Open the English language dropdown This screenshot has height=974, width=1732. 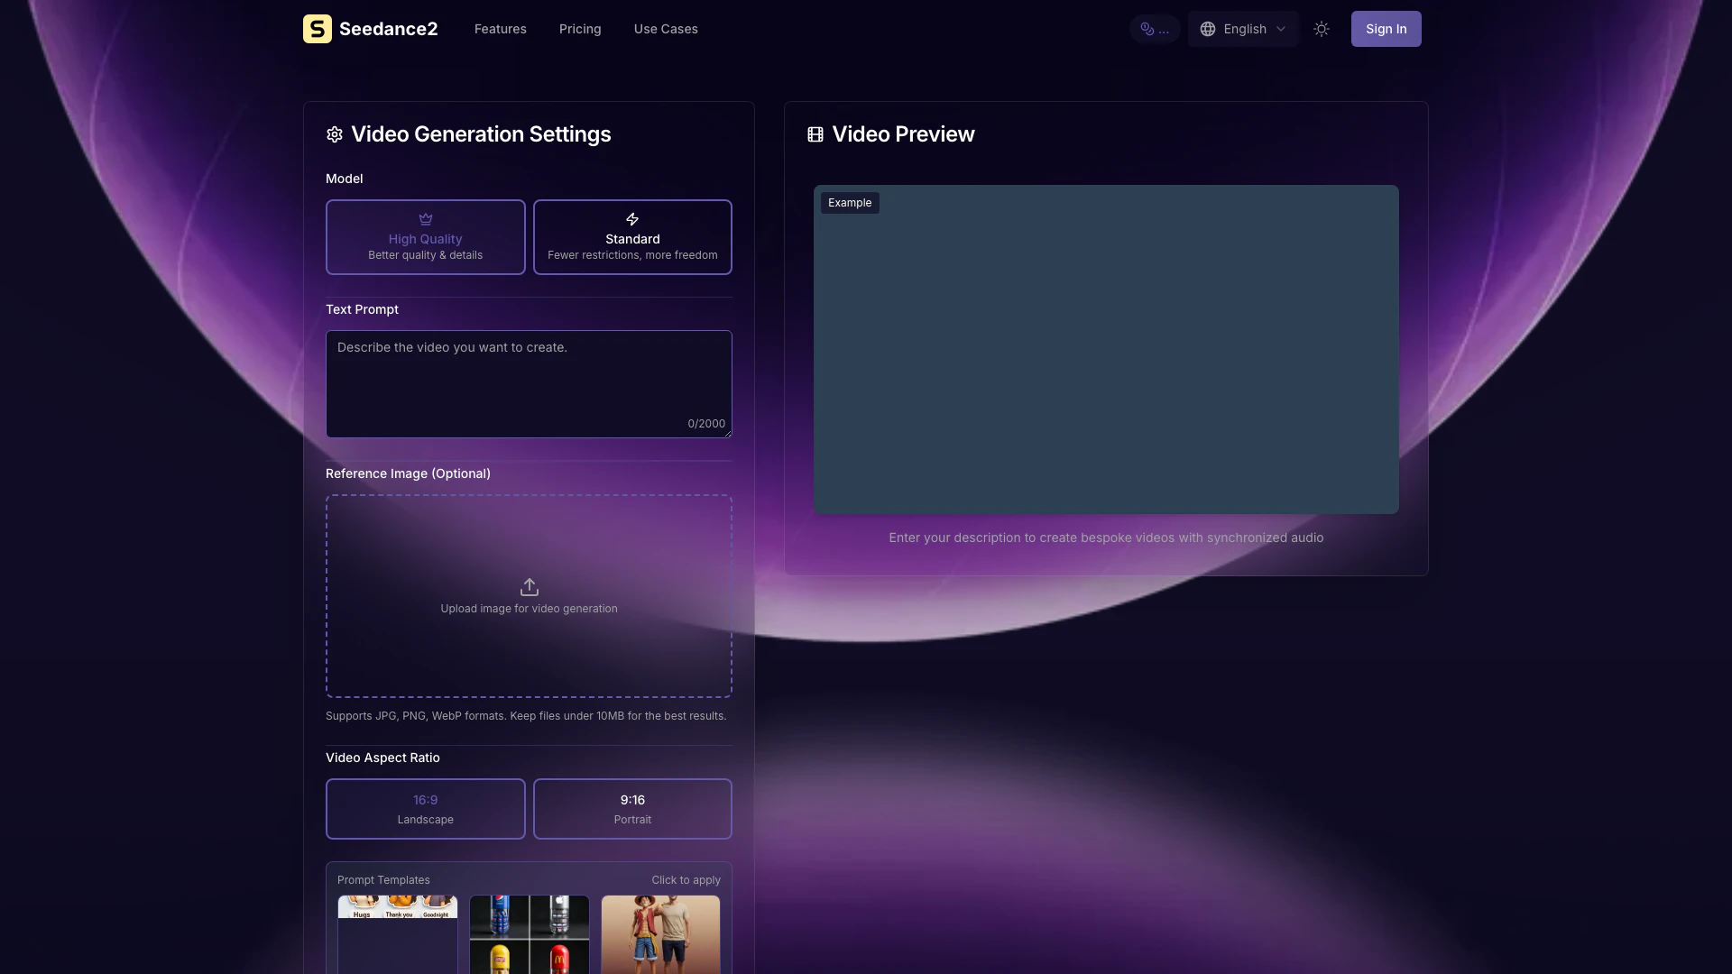click(x=1245, y=29)
